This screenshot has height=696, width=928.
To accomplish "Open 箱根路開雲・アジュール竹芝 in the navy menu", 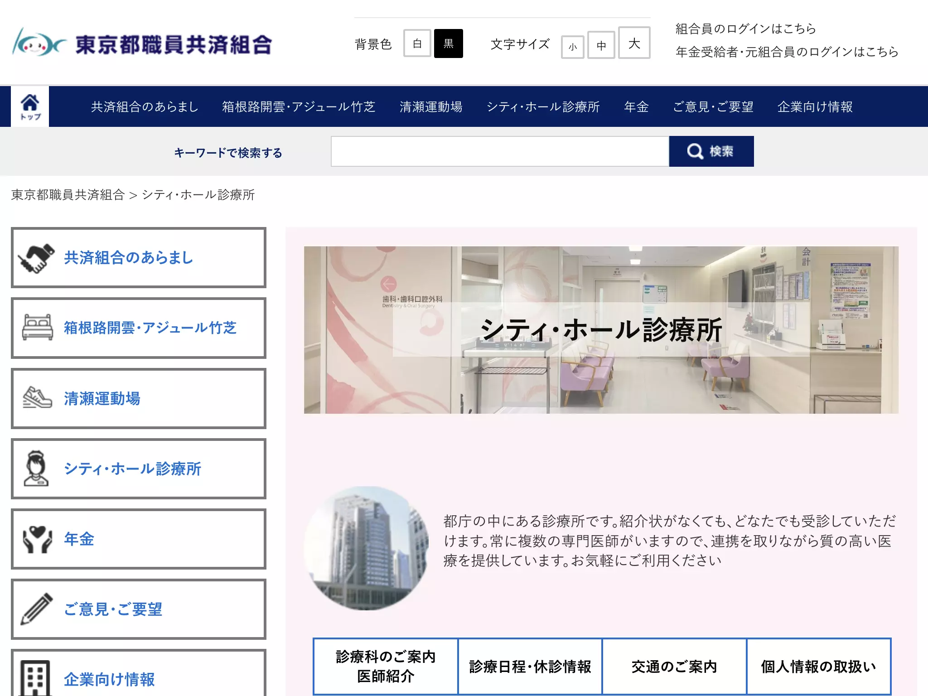I will tap(299, 106).
